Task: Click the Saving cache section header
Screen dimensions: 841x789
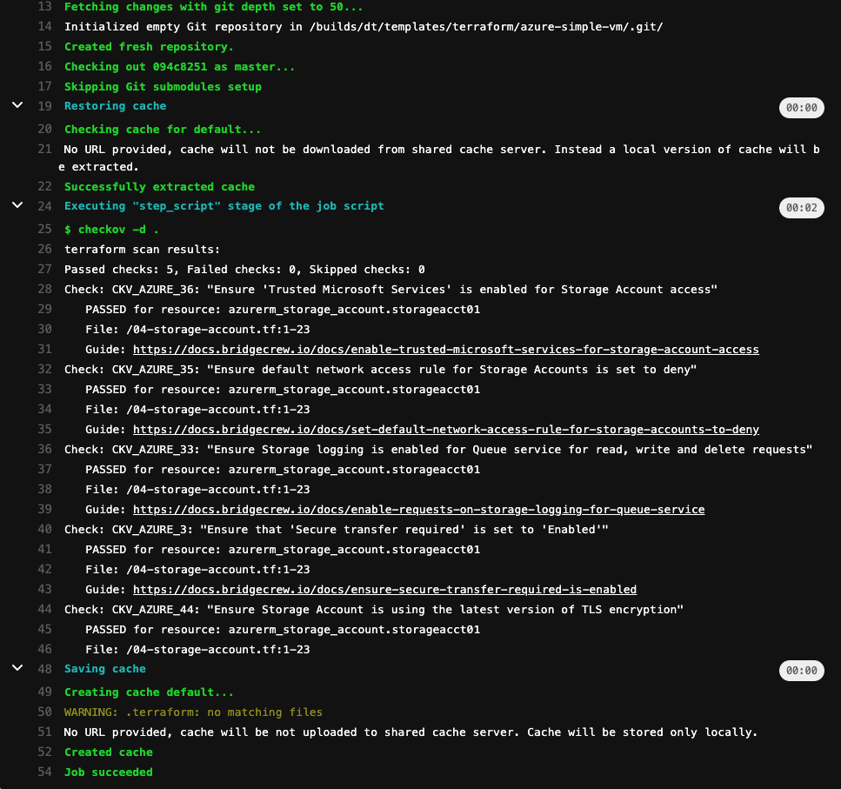Action: click(105, 669)
